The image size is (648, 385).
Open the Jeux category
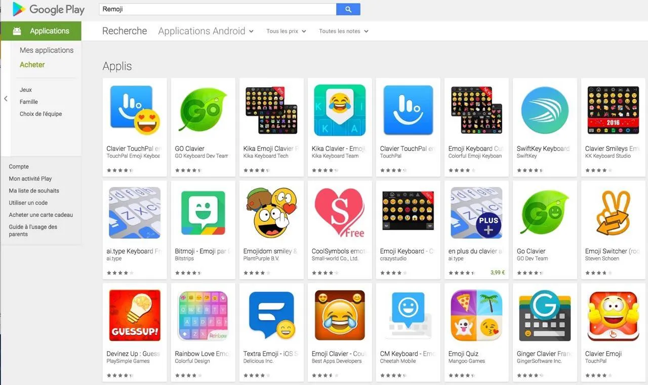point(26,89)
